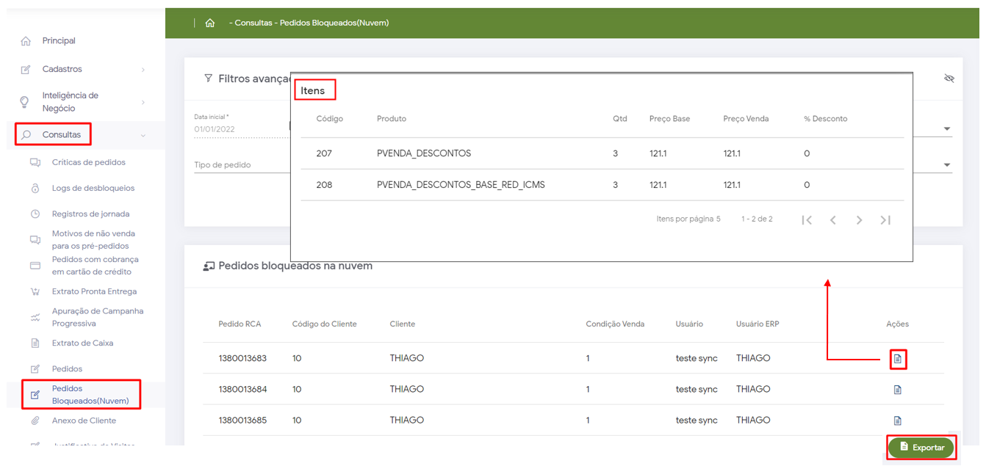Open Logs de desbloqueios menu item
The image size is (986, 466).
tap(93, 188)
